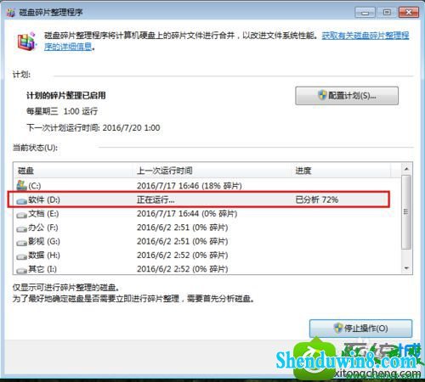
Task: Maximize the Disk Defragmenter window
Action: pos(387,13)
